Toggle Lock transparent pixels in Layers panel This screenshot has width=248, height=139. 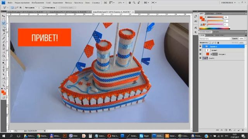click(210, 42)
